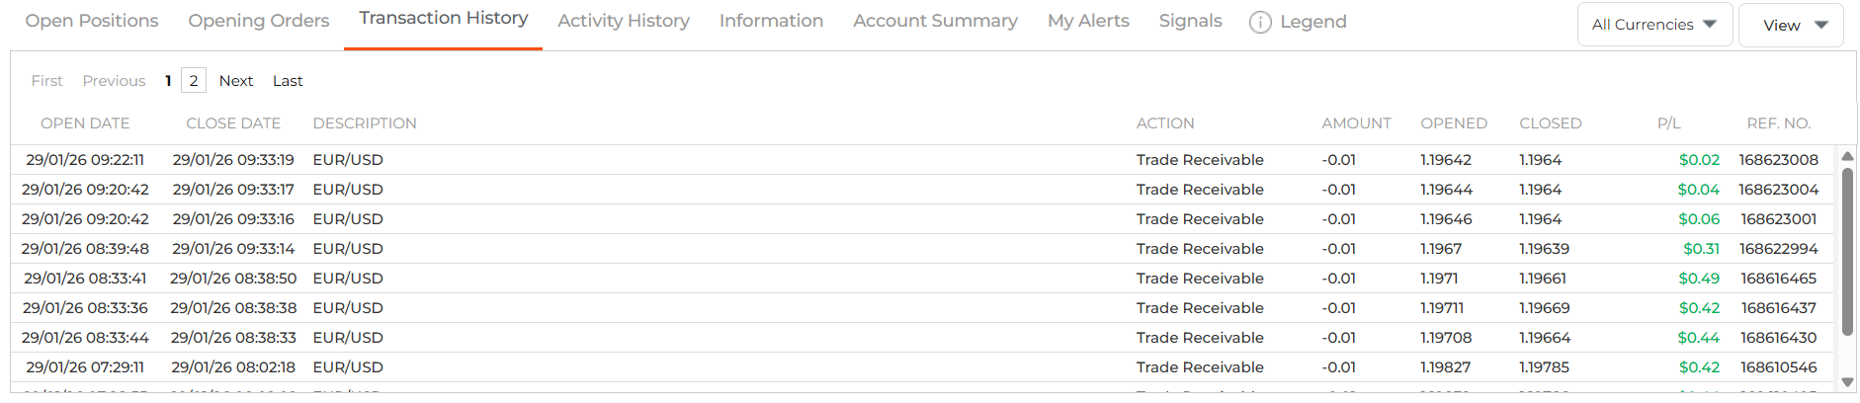Open the All Currencies dropdown
Viewport: 1860px width, 403px height.
point(1654,25)
